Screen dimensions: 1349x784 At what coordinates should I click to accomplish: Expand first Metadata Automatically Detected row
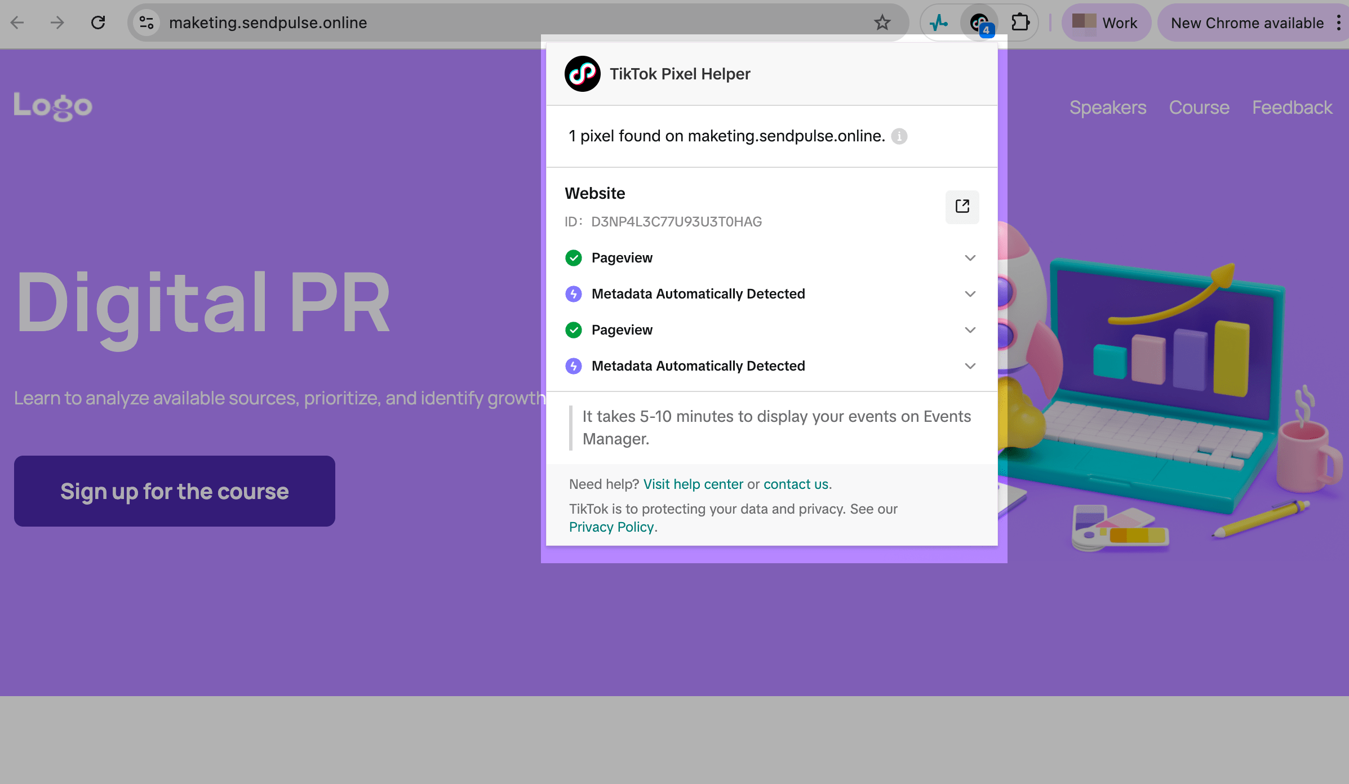pyautogui.click(x=970, y=294)
